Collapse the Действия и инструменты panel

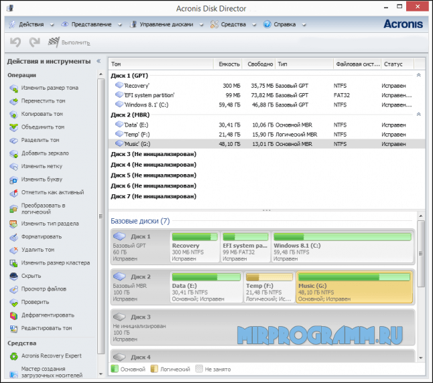[x=99, y=61]
